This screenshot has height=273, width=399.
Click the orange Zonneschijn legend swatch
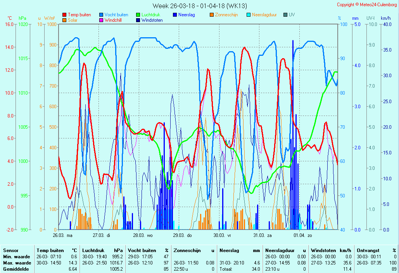tap(212, 15)
